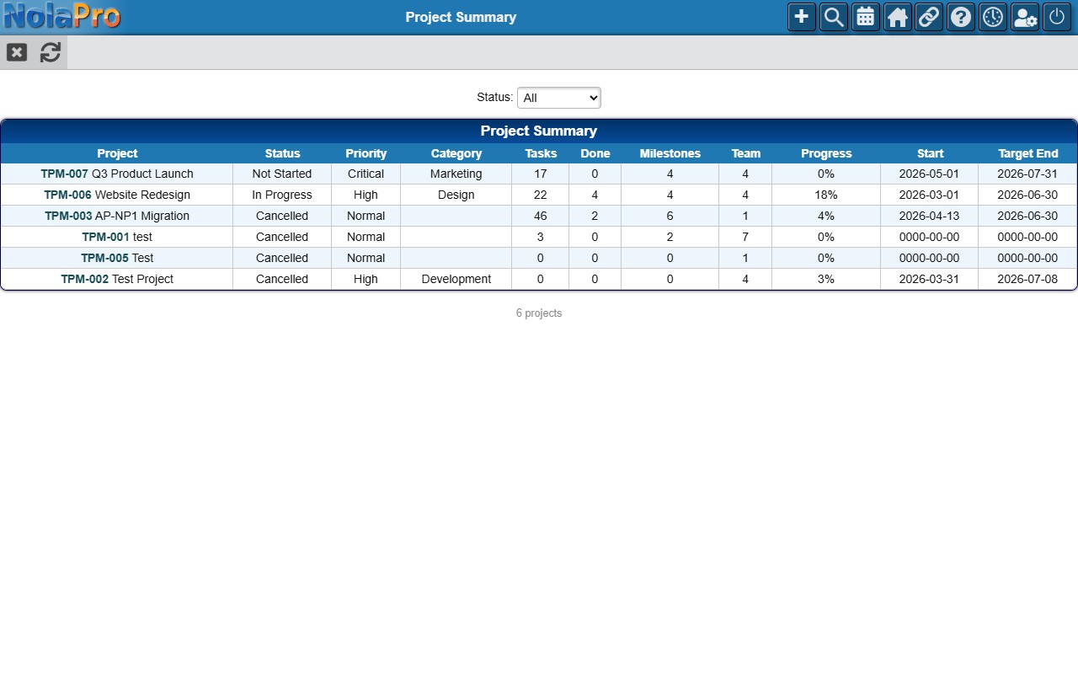Click the Milestones column header
This screenshot has width=1078, height=674.
pyautogui.click(x=670, y=153)
